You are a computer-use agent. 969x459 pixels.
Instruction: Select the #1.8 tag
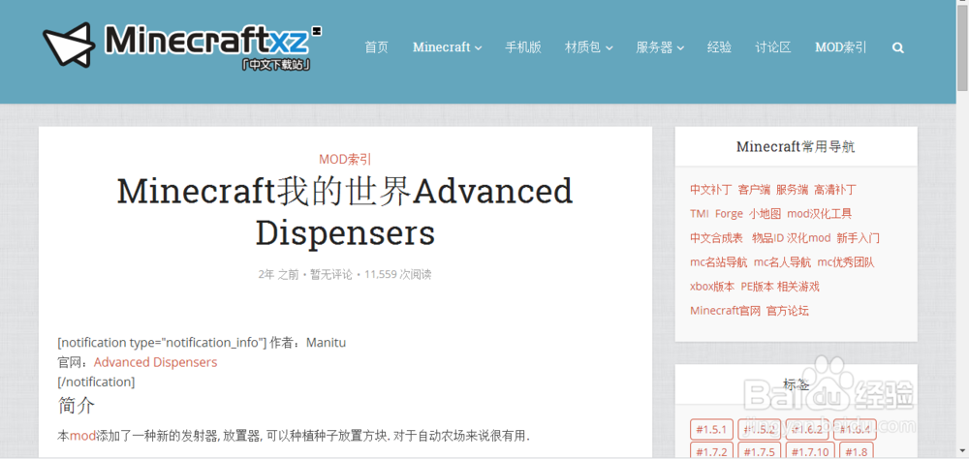point(856,452)
